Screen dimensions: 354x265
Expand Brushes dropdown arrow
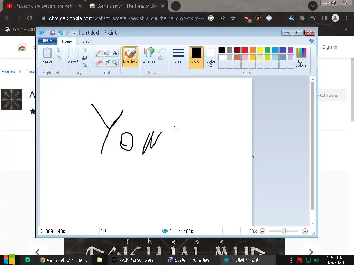[x=130, y=65]
